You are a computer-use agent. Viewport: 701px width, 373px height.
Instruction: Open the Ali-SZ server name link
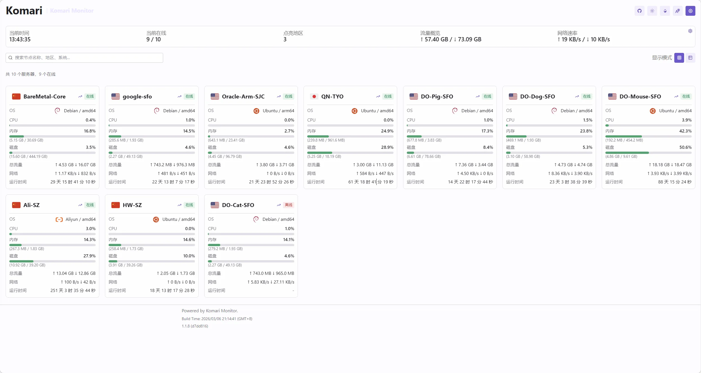32,205
